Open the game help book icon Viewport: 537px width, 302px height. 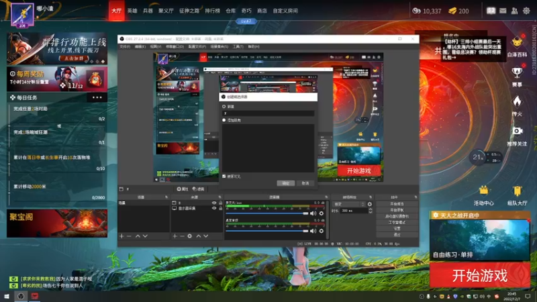(491, 11)
